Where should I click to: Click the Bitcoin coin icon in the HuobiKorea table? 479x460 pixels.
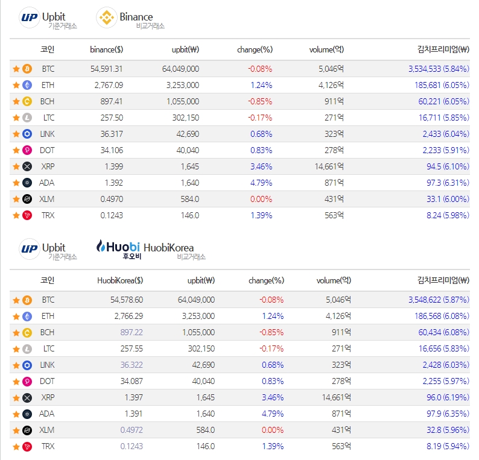click(27, 300)
